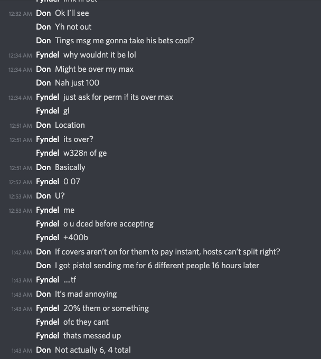The height and width of the screenshot is (359, 321).
Task: Click the 12:32 AM timestamp
Action: [x=20, y=13]
